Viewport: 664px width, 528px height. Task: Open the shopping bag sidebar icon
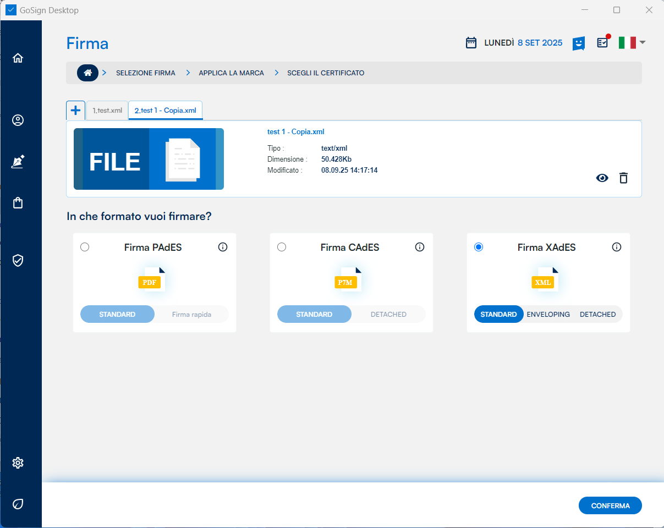point(18,203)
